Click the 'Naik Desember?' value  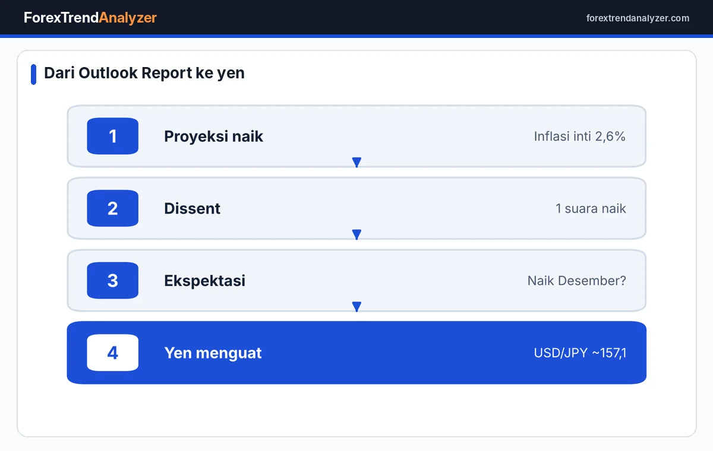(577, 281)
